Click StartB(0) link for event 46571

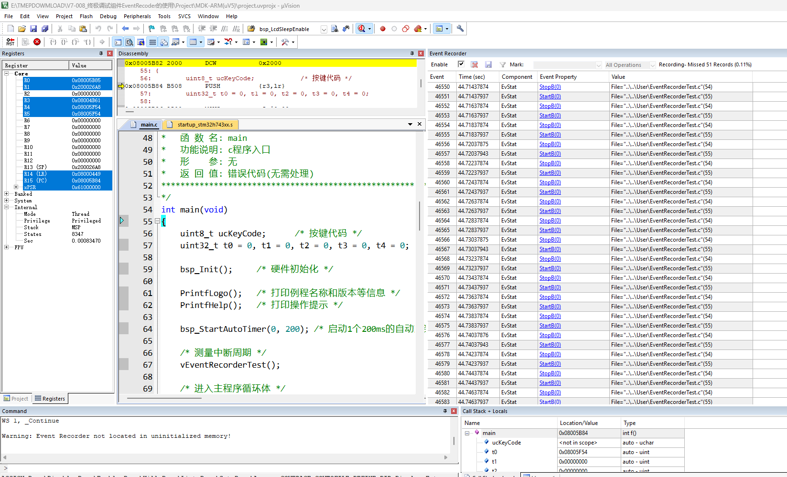click(550, 287)
